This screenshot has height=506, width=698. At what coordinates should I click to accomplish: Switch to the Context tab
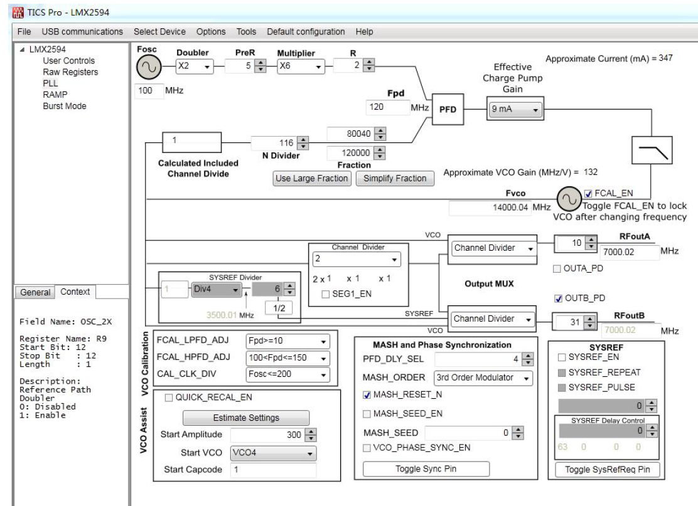click(x=75, y=292)
